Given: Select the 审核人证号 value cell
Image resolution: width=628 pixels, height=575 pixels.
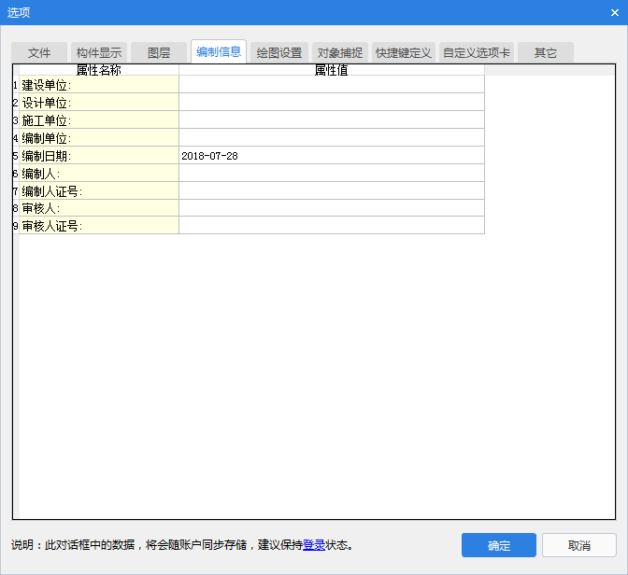Looking at the screenshot, I should pos(331,226).
